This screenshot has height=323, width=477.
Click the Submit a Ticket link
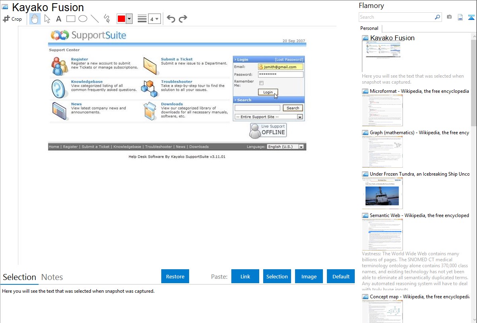(x=177, y=59)
